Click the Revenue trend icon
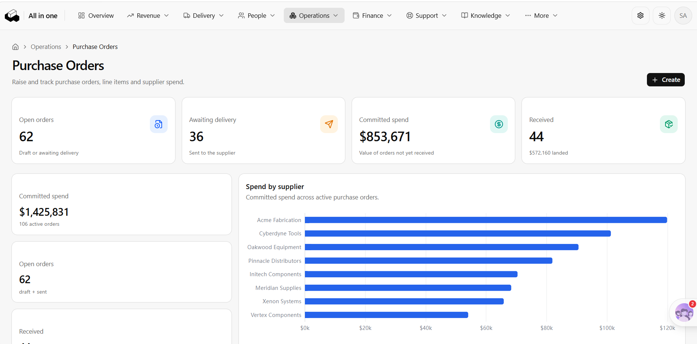 130,16
